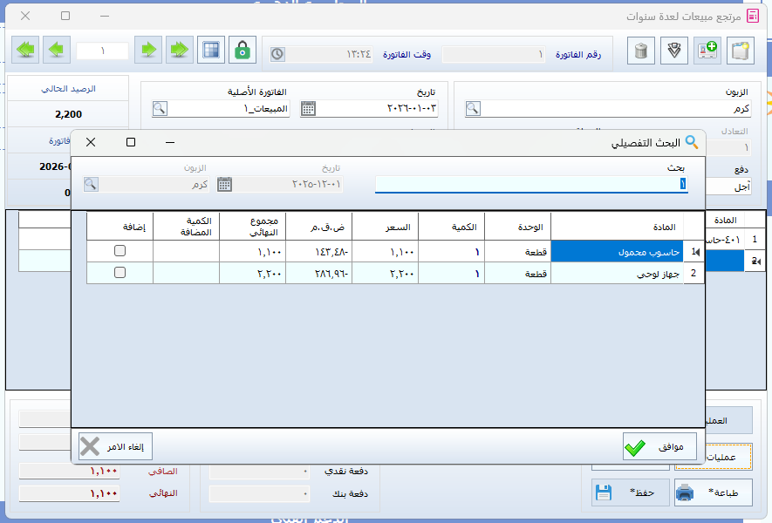The image size is (772, 523).
Task: Click the green lock icon in toolbar
Action: 242,51
